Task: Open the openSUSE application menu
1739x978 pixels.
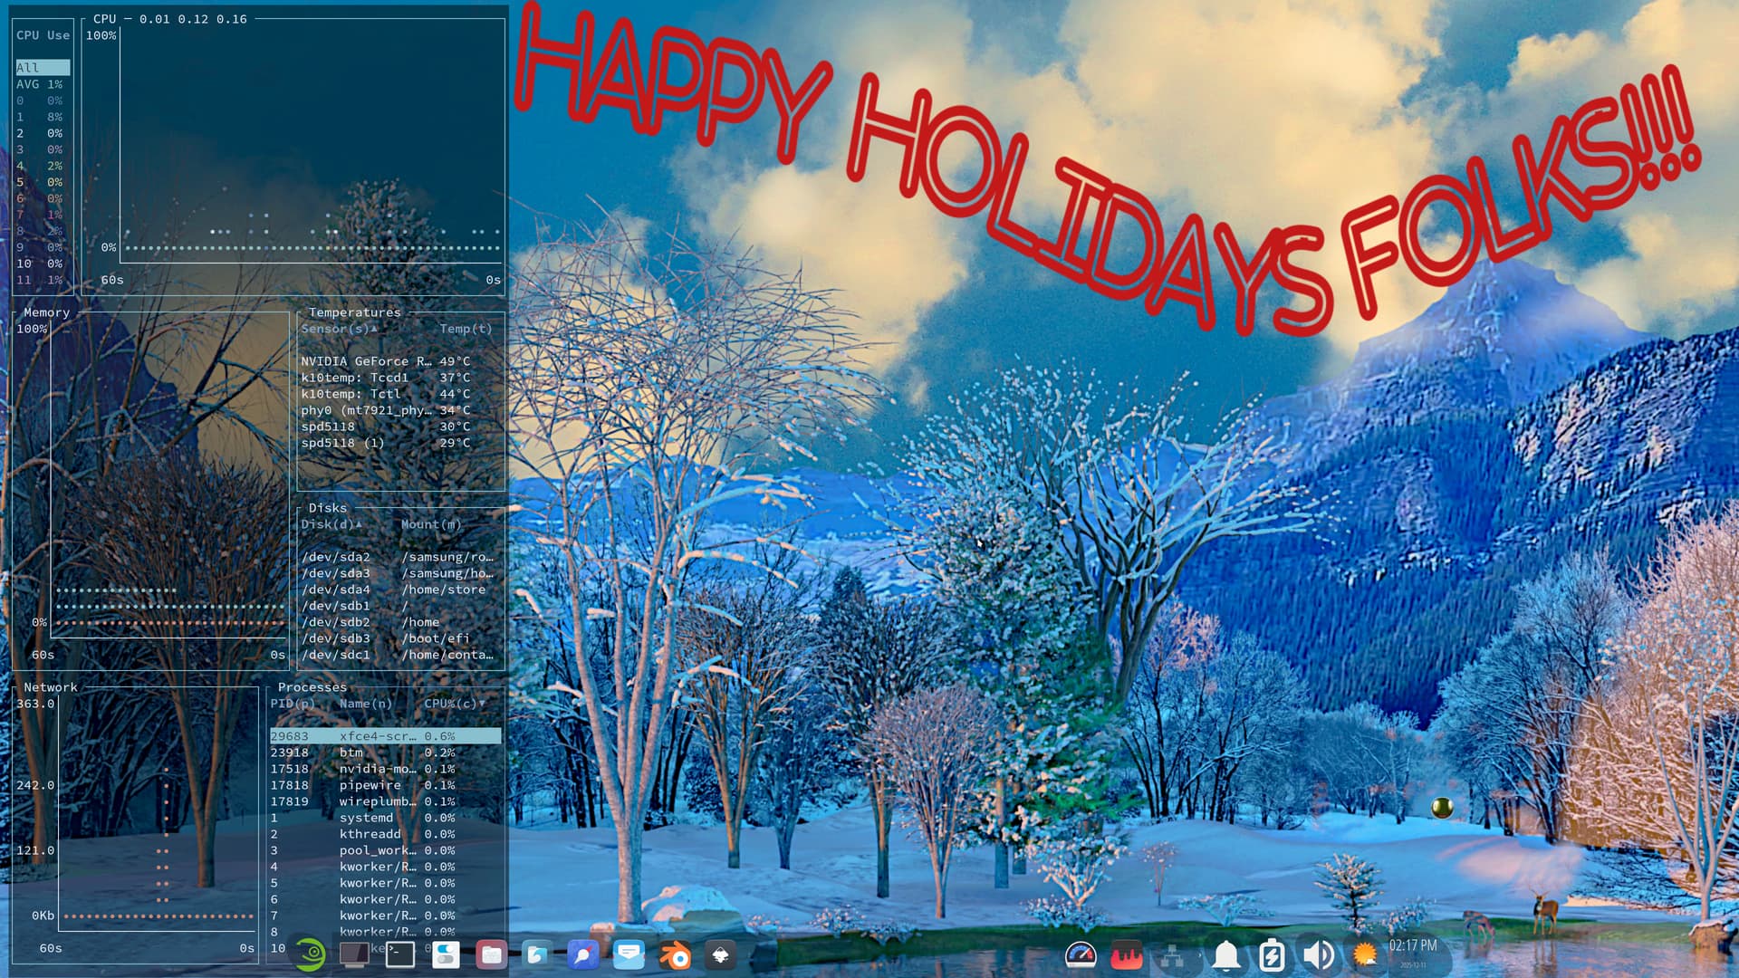Action: click(x=311, y=954)
